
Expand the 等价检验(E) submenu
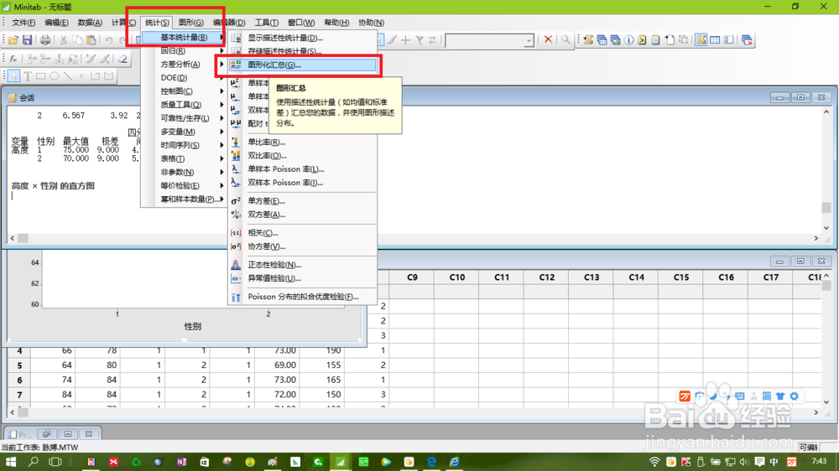[x=184, y=185]
